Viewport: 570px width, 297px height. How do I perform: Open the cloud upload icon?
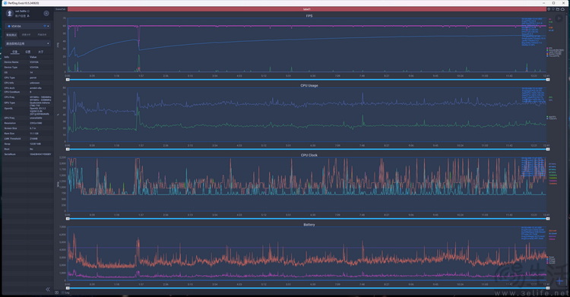click(562, 9)
